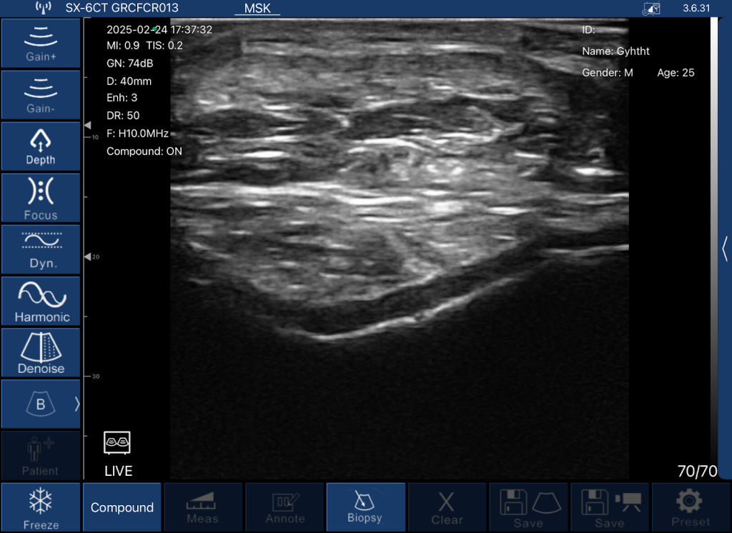Select the probe name SX-6CT GRCFCR013
This screenshot has height=533, width=732.
coord(122,8)
